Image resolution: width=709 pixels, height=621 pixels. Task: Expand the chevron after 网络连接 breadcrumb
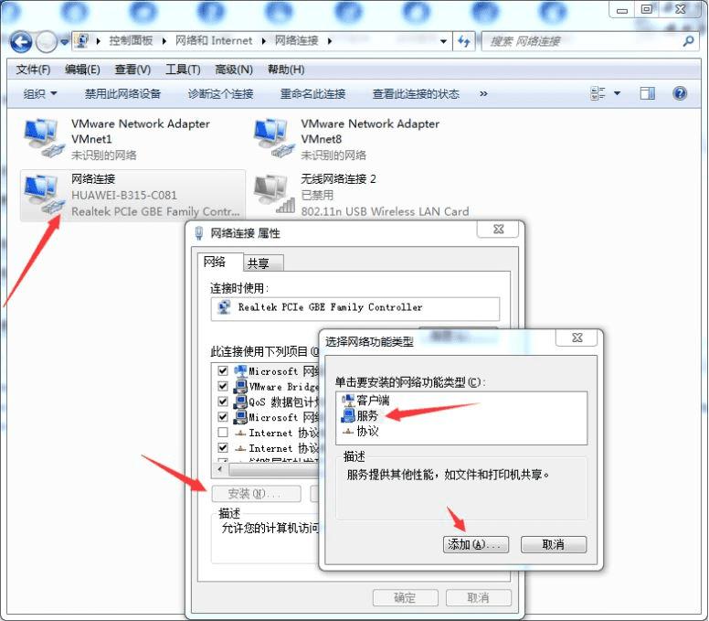[330, 41]
